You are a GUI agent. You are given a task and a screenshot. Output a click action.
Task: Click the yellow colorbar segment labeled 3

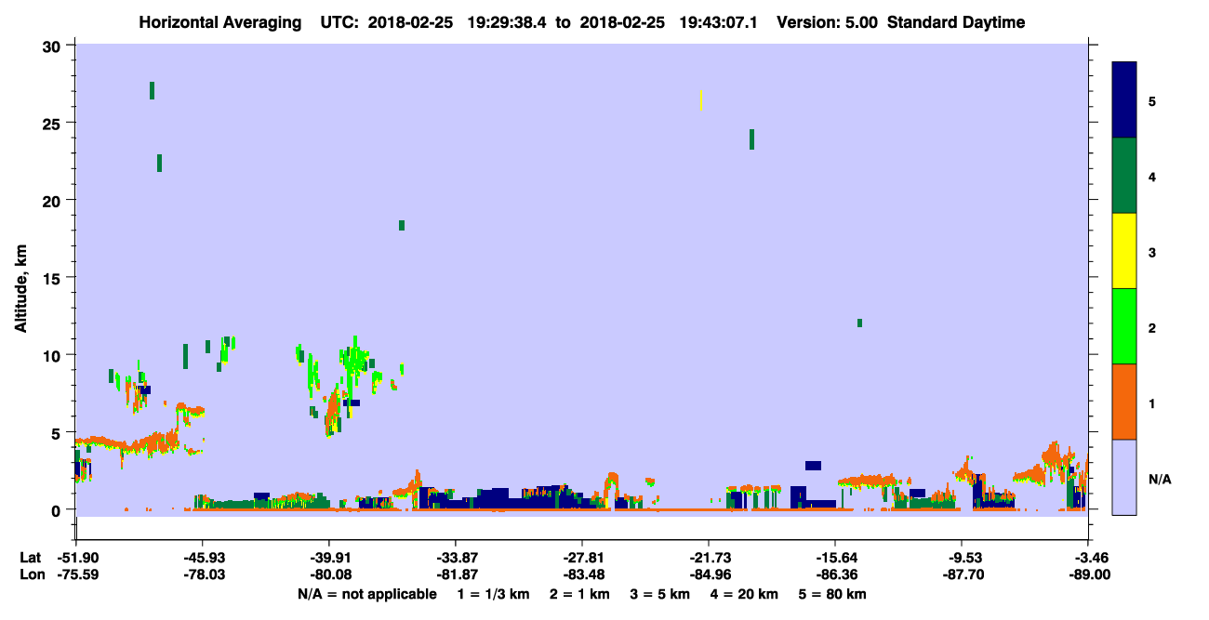click(1124, 251)
